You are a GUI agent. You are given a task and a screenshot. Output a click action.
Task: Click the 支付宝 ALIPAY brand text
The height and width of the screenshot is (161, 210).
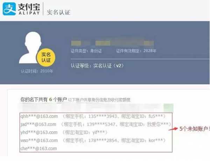tap(28, 9)
